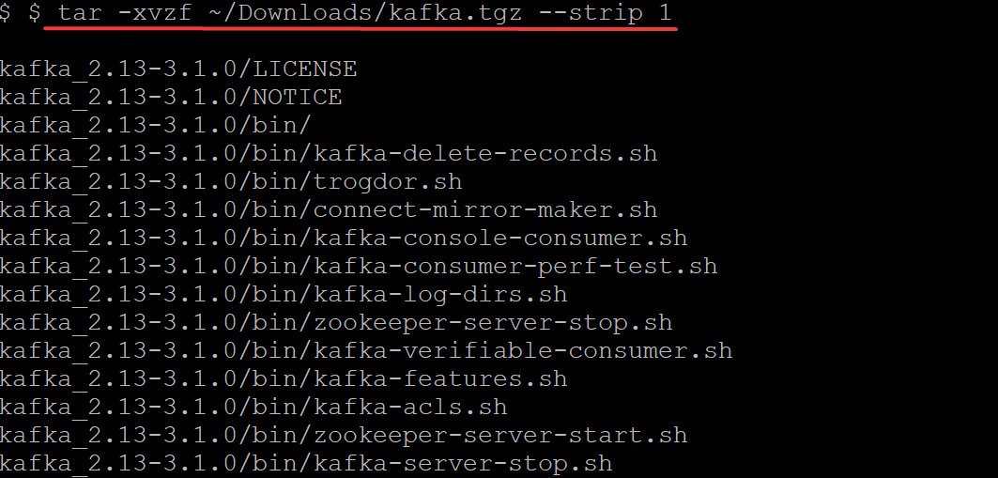Click the kafka_2.13-3.1.0/bin/ directory line
The width and height of the screenshot is (998, 478).
[156, 125]
